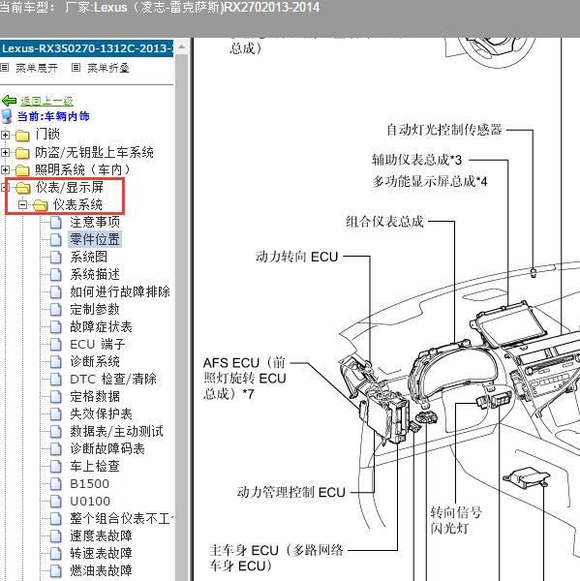Open the 数据表/主动测试 document
This screenshot has height=581, width=580.
tap(116, 431)
